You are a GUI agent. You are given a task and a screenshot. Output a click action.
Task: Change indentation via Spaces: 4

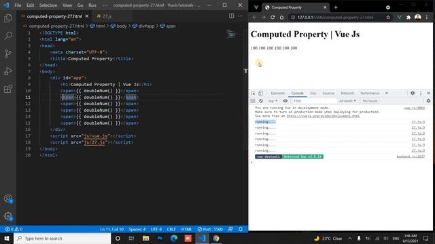tap(137, 229)
